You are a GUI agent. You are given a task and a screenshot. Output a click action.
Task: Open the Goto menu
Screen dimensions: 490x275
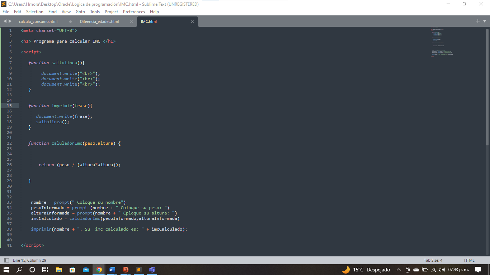(80, 12)
